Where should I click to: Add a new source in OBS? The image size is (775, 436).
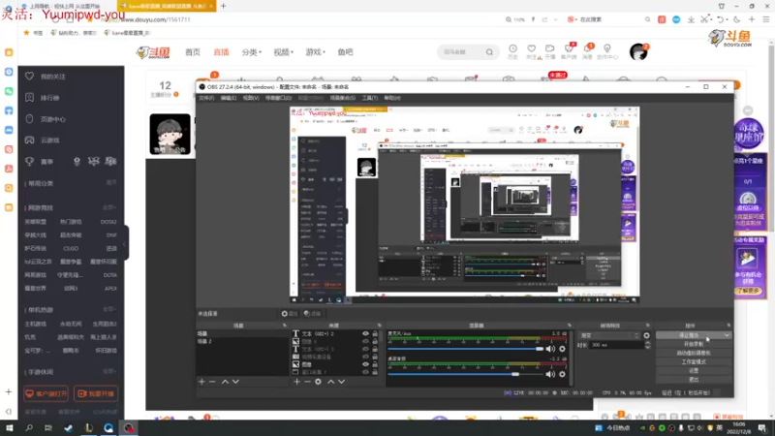(x=296, y=382)
